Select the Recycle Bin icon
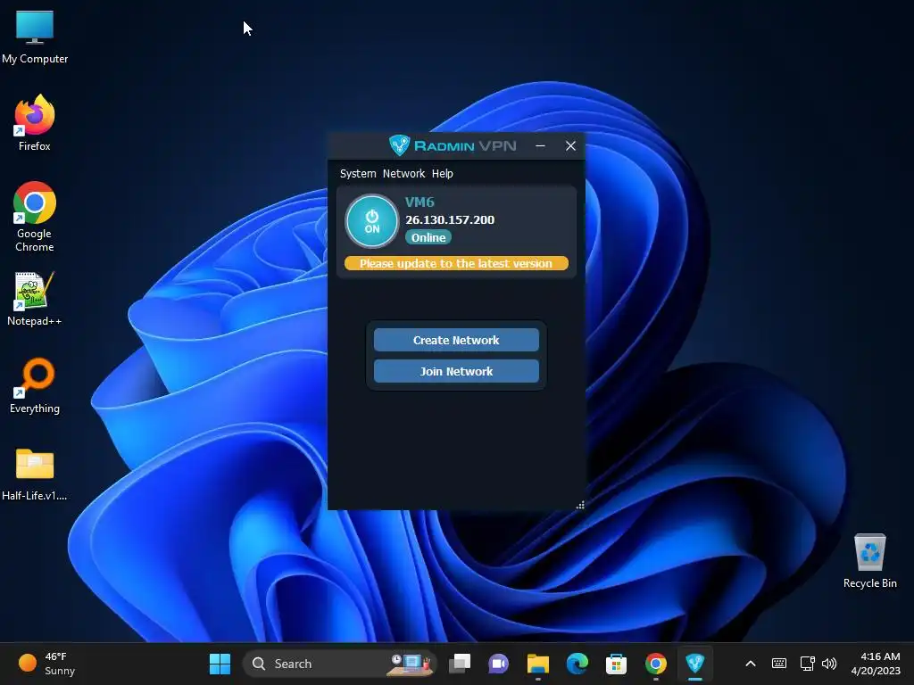 (869, 561)
